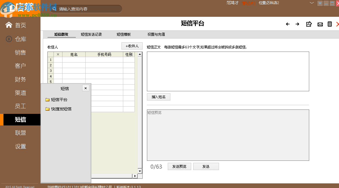The height and width of the screenshot is (188, 339).
Task: Click the back navigation arrow above the toolbar
Action: tap(288, 24)
